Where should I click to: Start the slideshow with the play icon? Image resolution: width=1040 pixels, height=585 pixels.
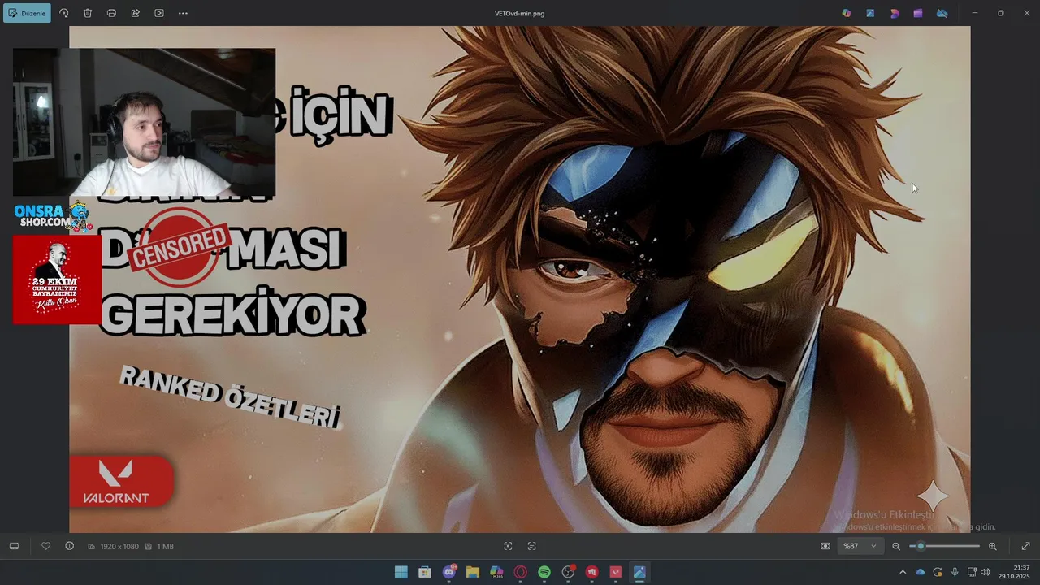pos(159,13)
